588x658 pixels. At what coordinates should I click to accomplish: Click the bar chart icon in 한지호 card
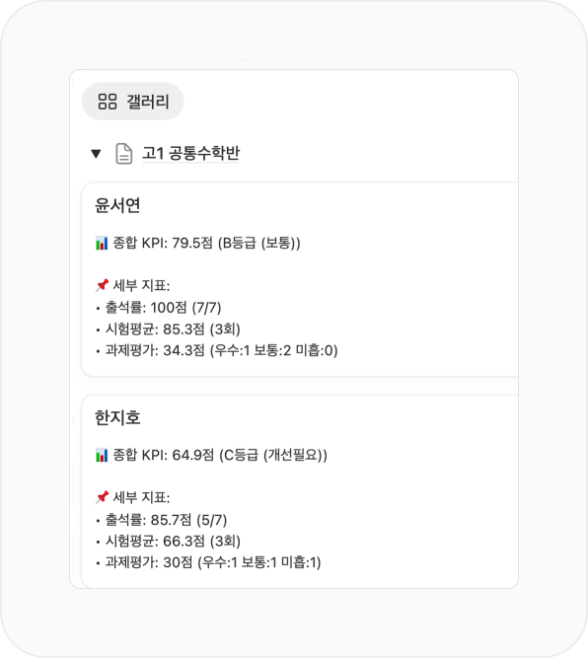102,455
